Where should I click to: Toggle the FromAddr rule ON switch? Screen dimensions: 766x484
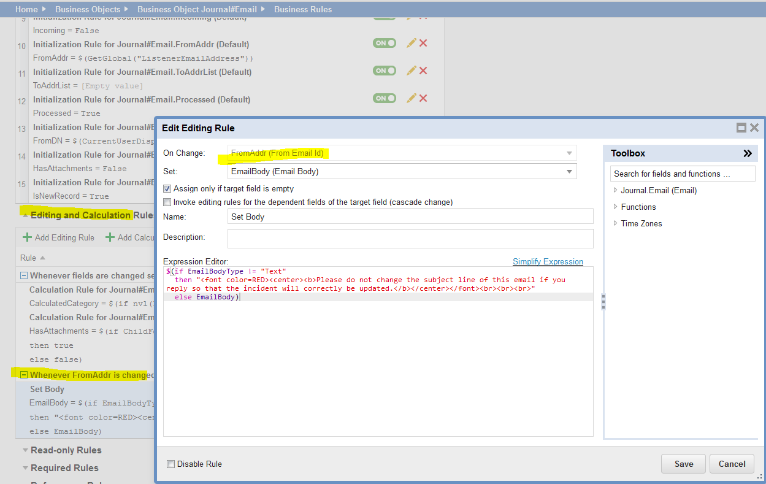pos(384,43)
